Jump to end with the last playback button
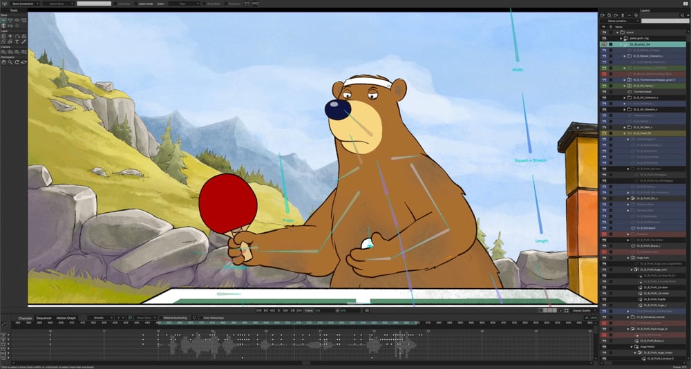This screenshot has height=369, width=691. (299, 310)
